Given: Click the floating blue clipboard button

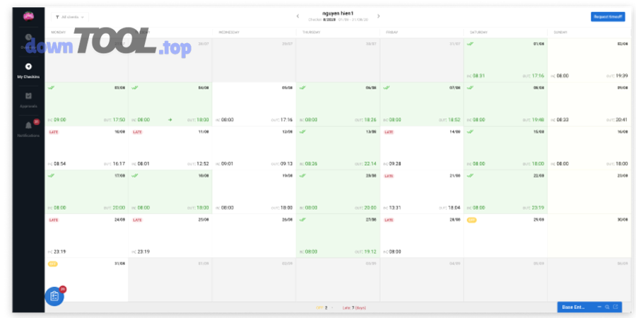Looking at the screenshot, I should point(54,297).
